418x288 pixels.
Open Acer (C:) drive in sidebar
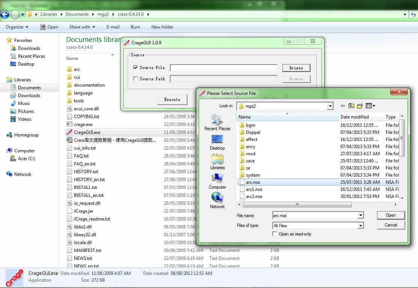26,158
